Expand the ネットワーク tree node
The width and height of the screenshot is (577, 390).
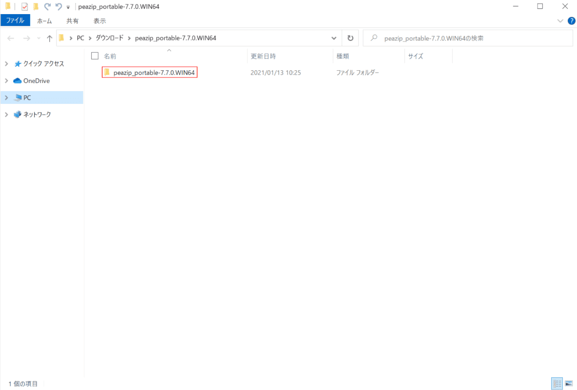[6, 115]
